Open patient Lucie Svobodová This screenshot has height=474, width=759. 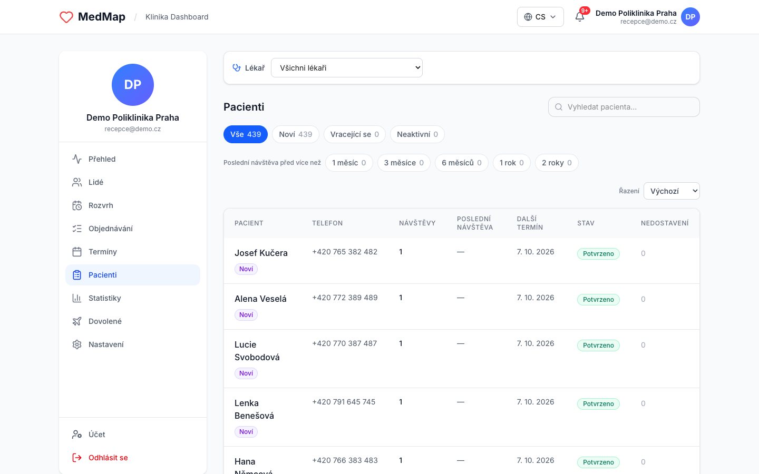point(257,351)
